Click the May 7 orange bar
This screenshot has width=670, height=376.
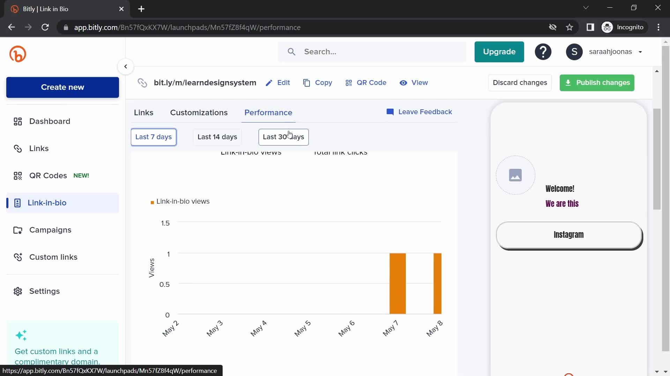[x=397, y=283]
